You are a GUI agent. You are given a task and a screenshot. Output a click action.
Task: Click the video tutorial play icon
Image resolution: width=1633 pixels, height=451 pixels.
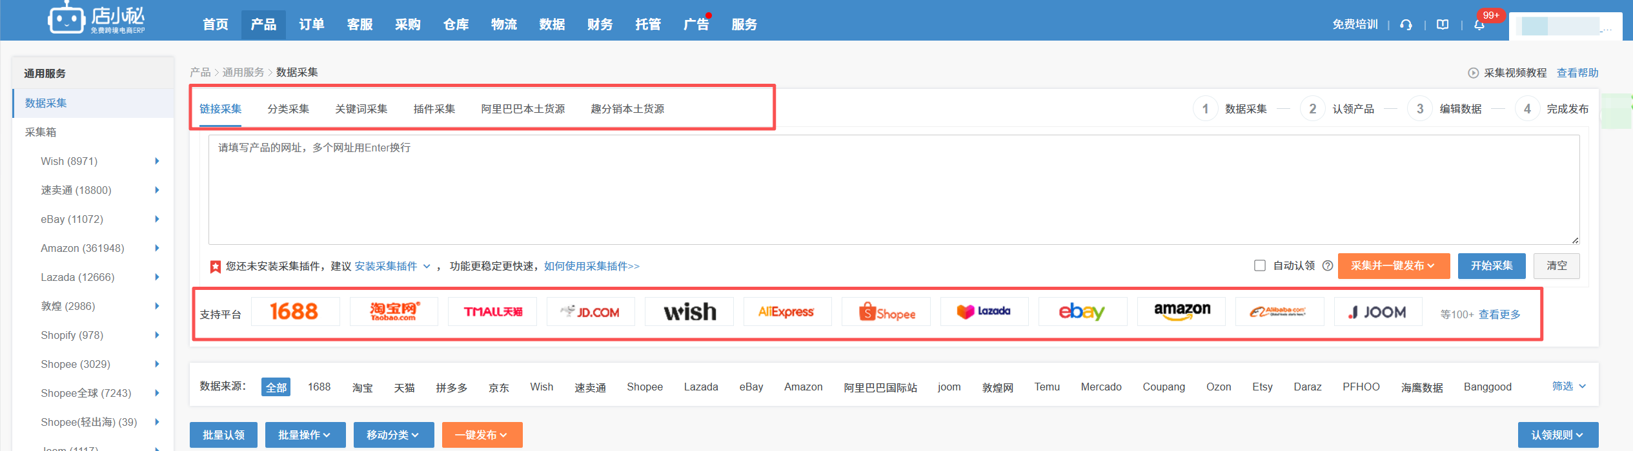(1474, 73)
